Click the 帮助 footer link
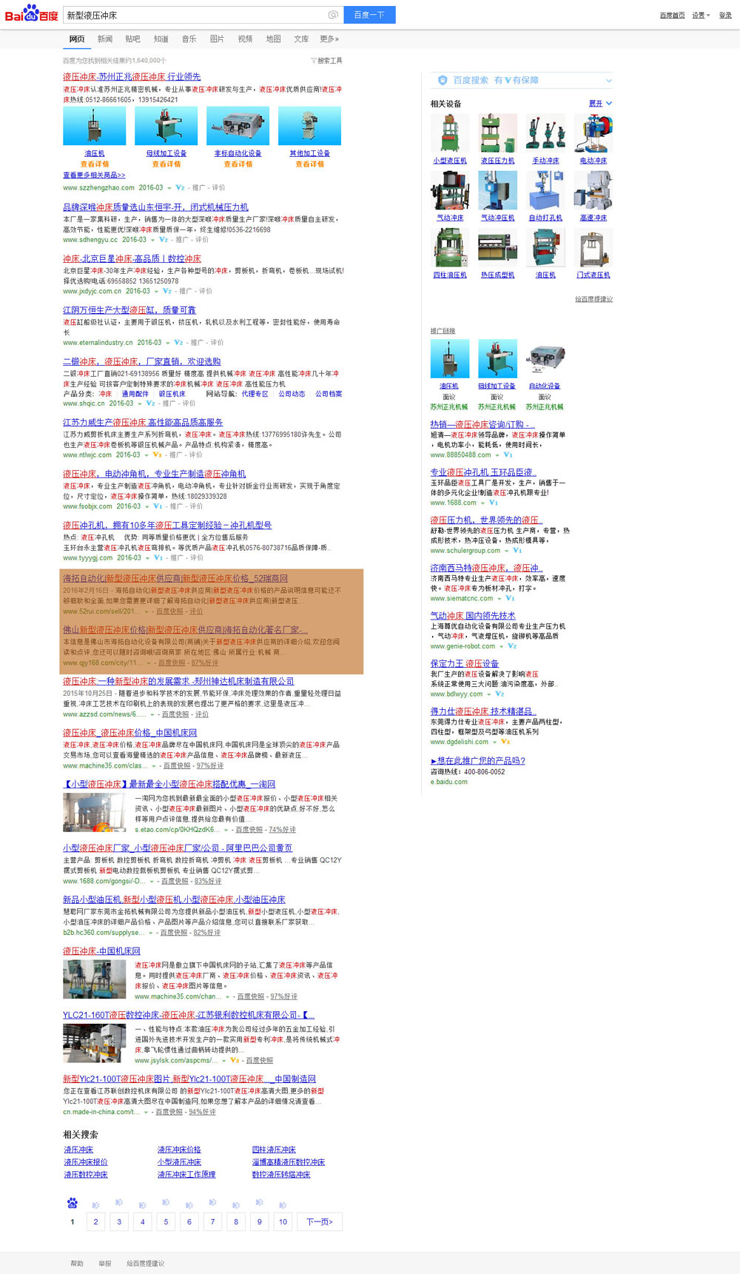 coord(77,1264)
